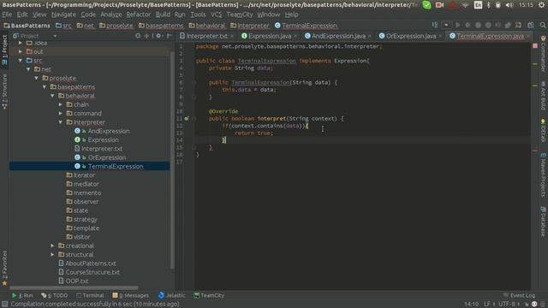Open the Build menu

coord(163,15)
